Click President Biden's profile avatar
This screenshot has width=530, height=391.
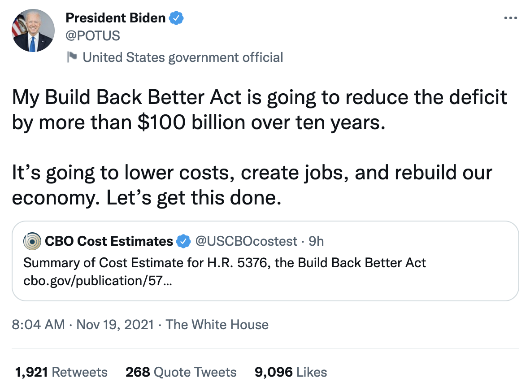(33, 31)
